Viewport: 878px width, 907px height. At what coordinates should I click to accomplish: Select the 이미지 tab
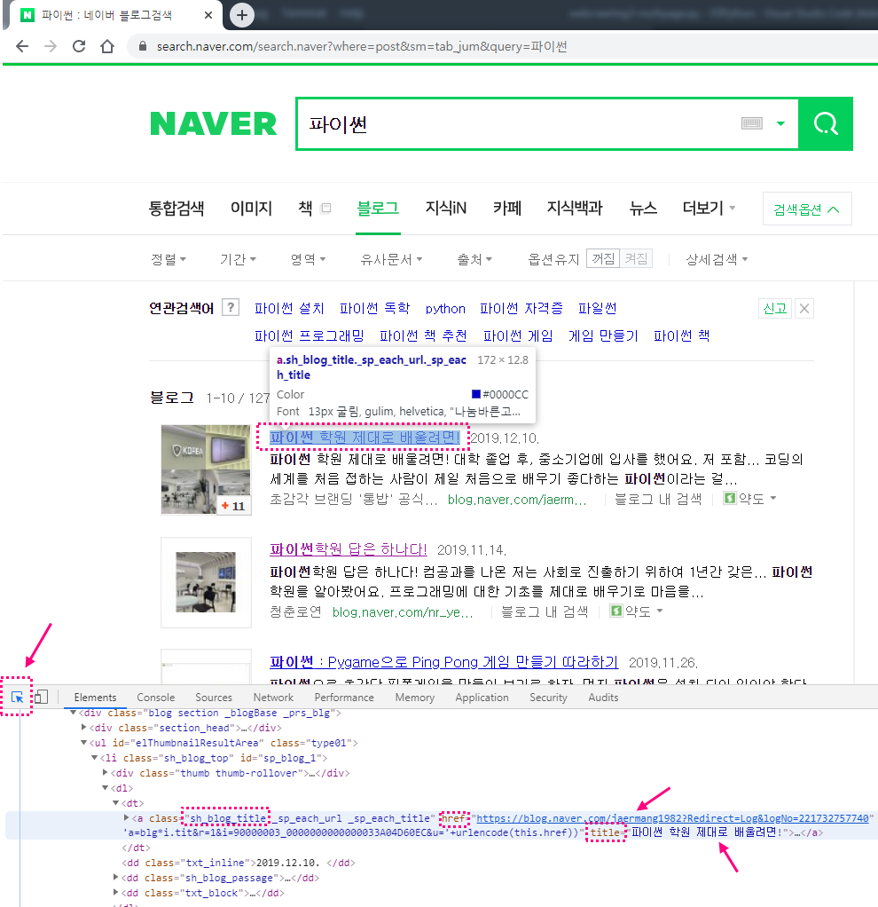252,209
